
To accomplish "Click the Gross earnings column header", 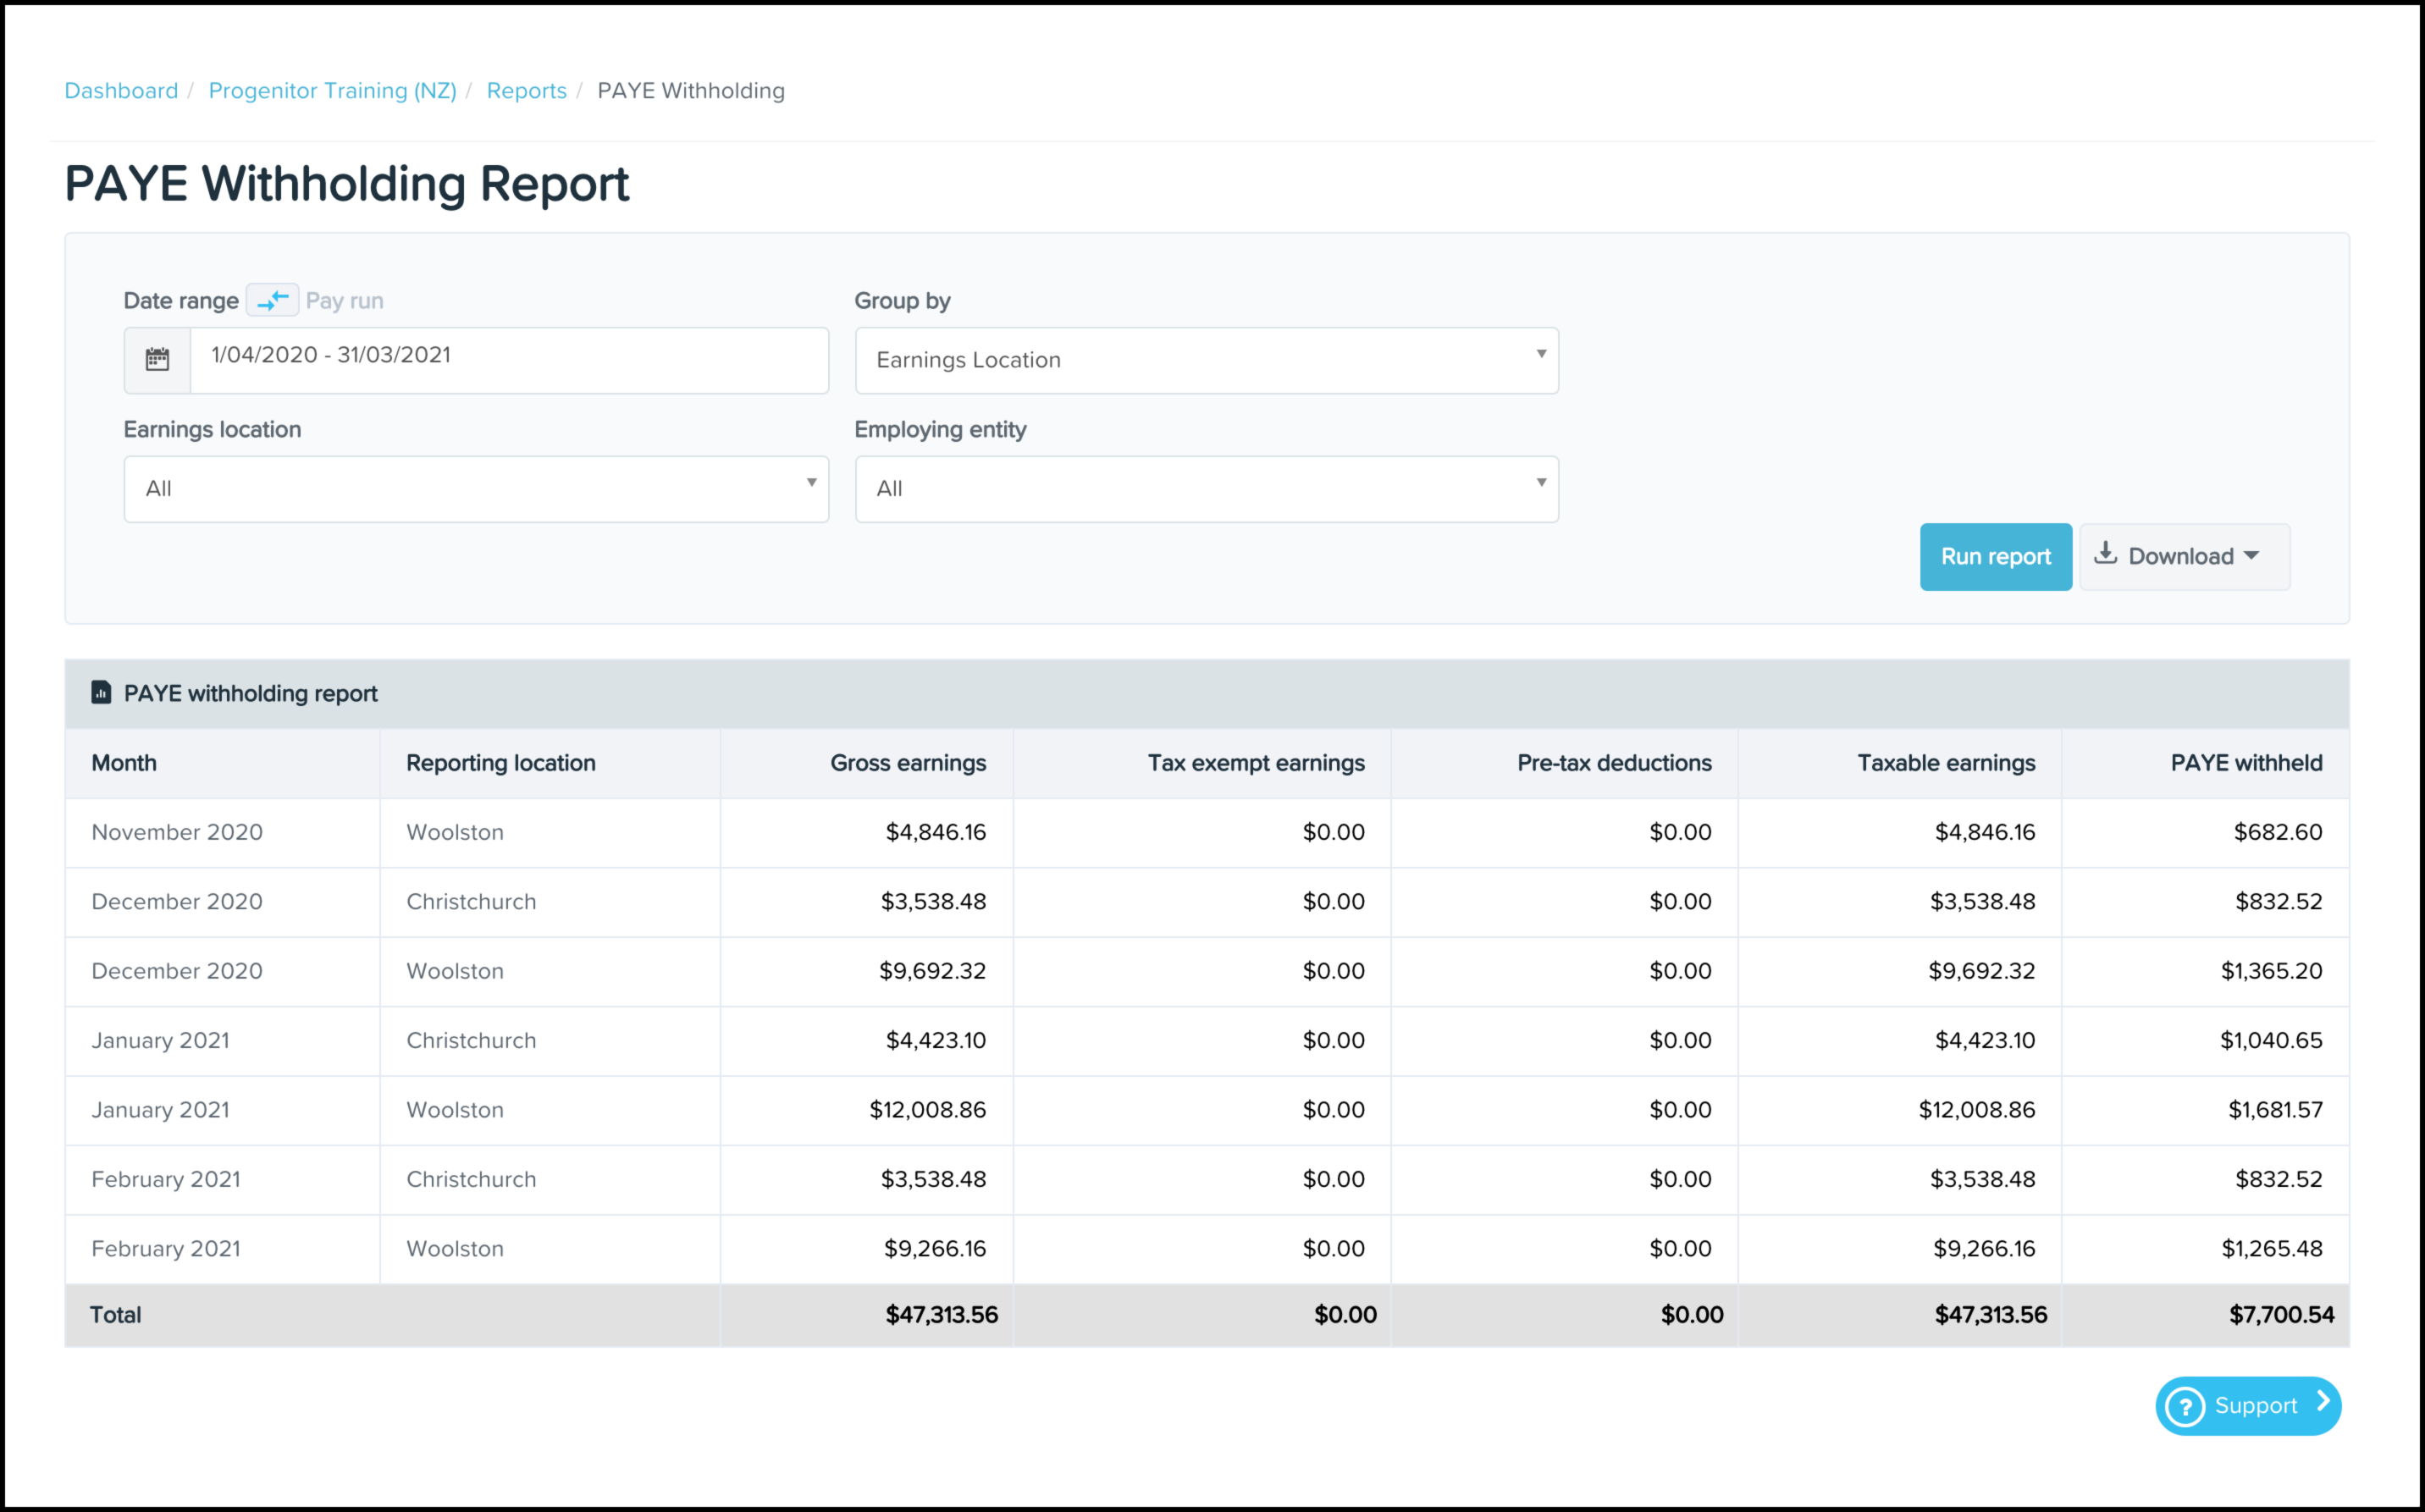I will pos(907,763).
